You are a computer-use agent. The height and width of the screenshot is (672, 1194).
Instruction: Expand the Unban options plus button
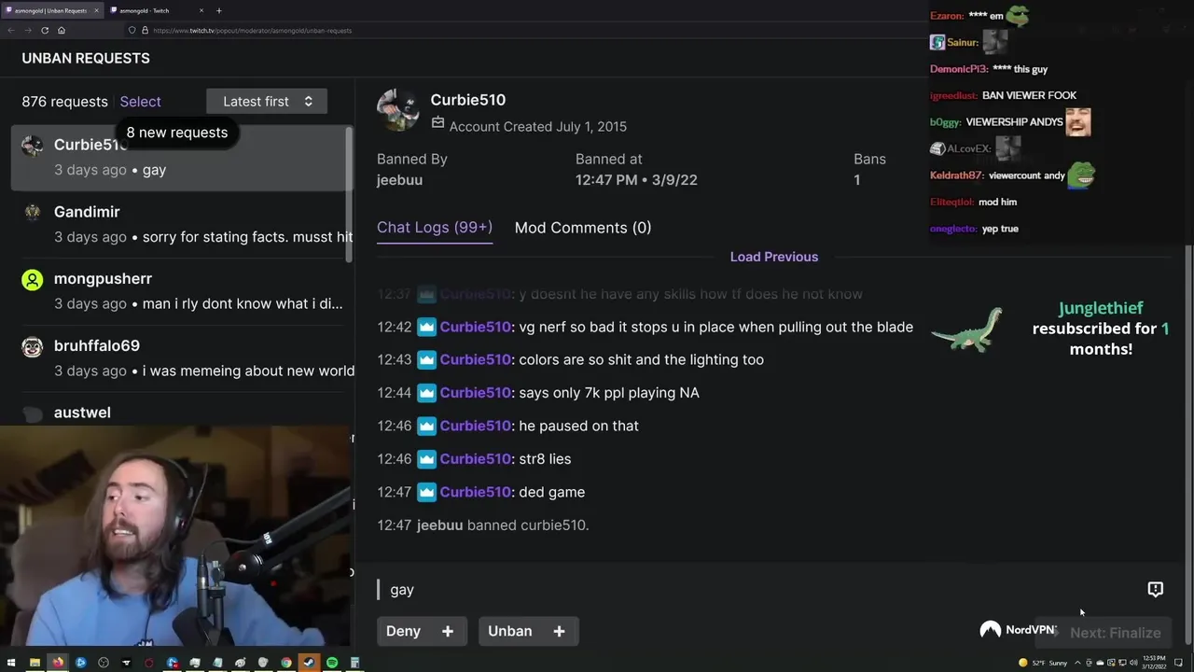559,631
